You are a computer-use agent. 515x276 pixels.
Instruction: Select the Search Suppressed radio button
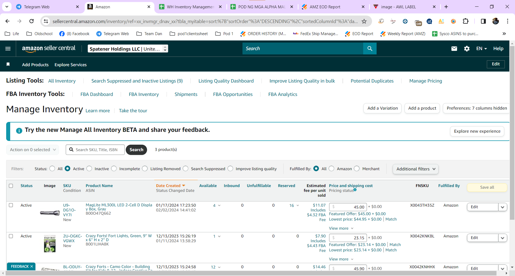pyautogui.click(x=186, y=169)
